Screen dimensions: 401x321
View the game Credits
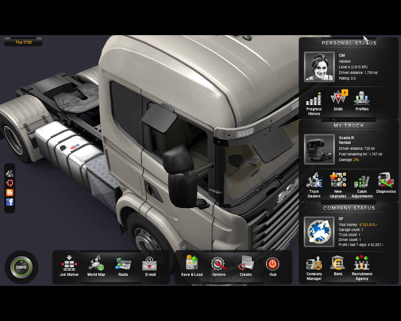[246, 266]
